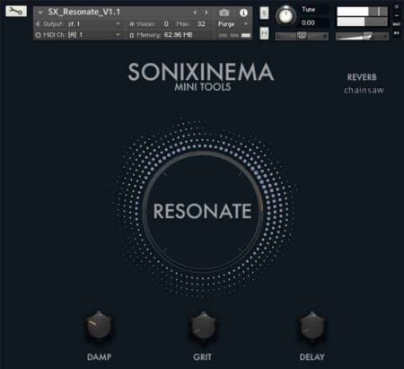Toggle the Solo S button
Screen dimensions: 404x369
(x=264, y=13)
